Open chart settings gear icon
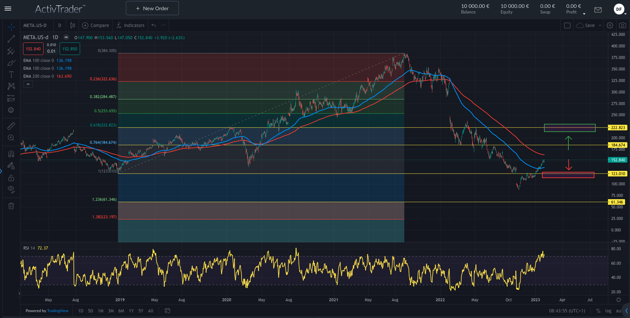Screen dimensions: 630x318 click(610, 25)
